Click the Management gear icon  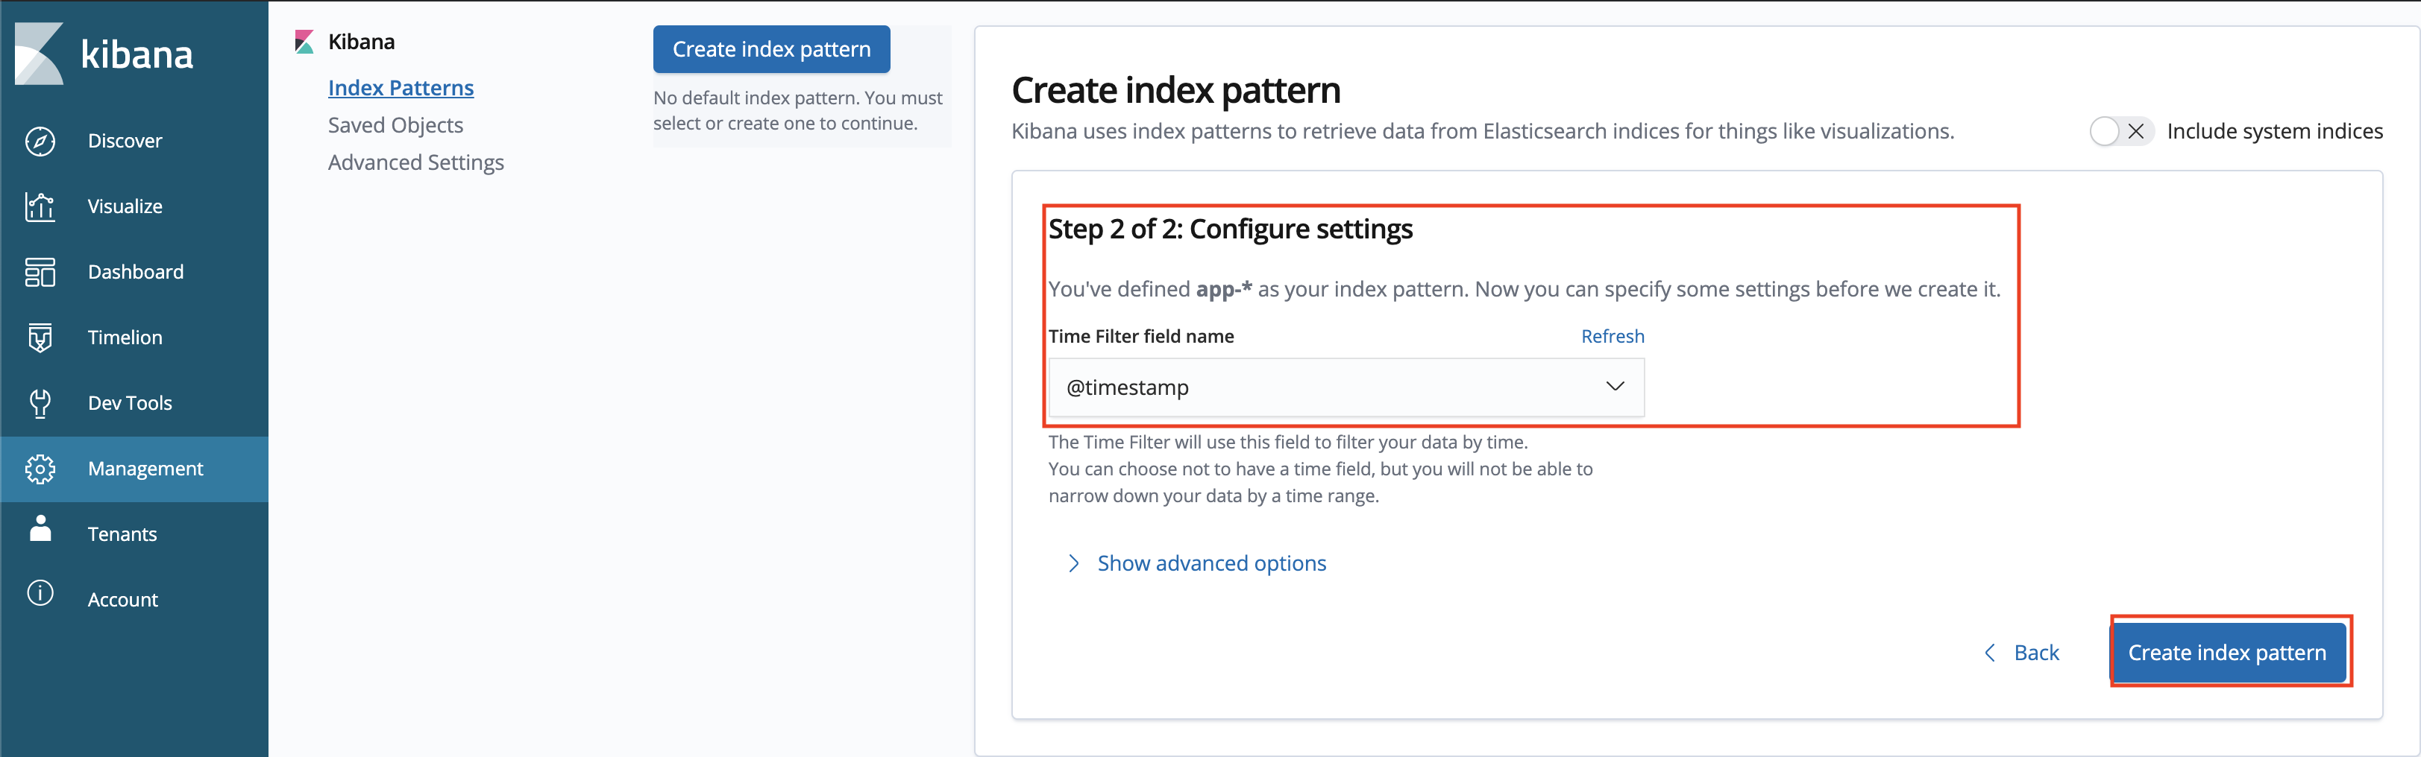[40, 469]
